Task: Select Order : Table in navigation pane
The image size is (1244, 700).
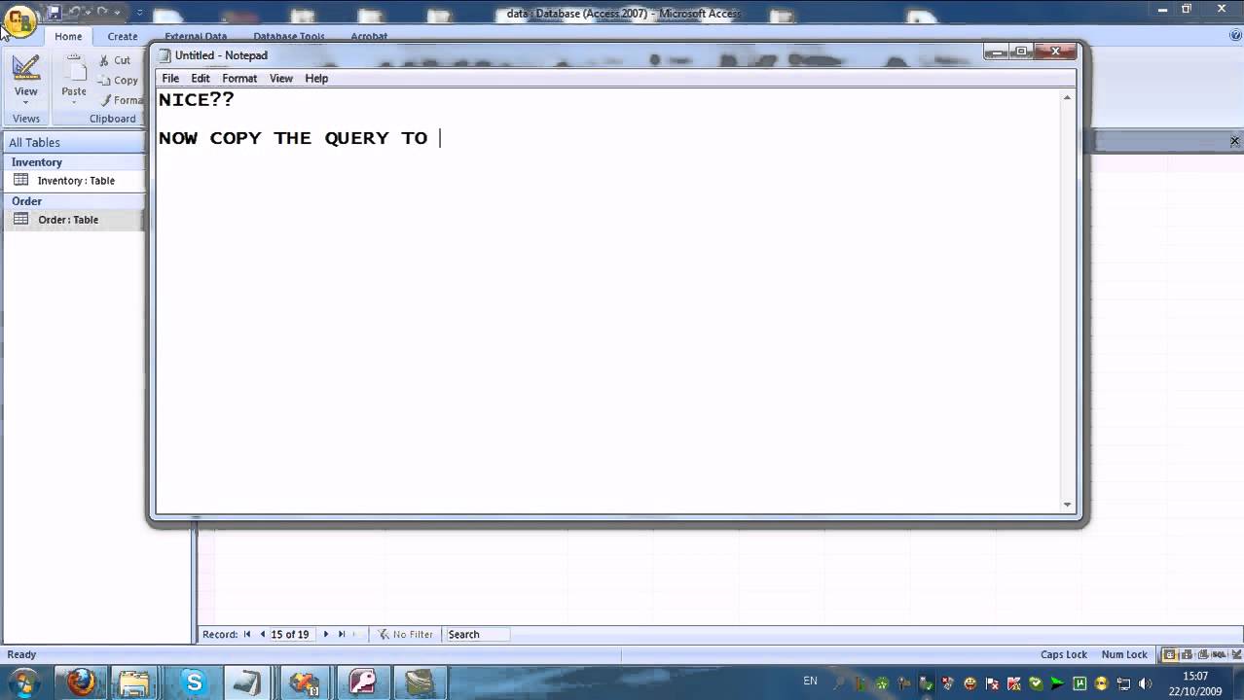Action: [x=73, y=220]
